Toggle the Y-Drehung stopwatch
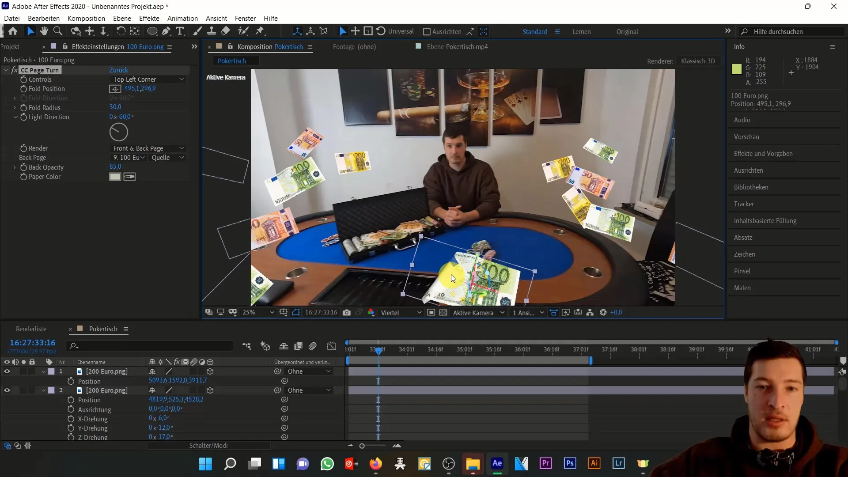This screenshot has height=477, width=848. (71, 428)
